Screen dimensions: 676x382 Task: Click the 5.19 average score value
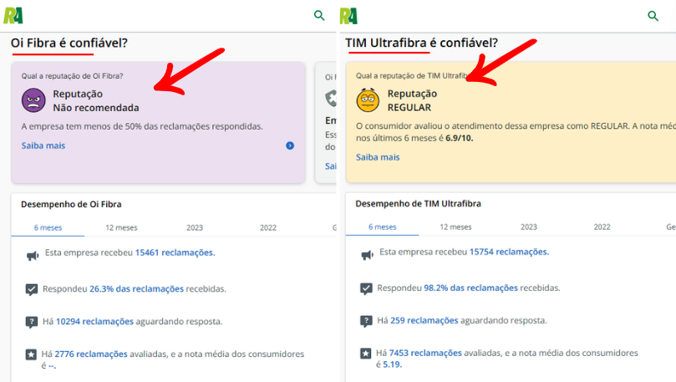click(x=393, y=364)
